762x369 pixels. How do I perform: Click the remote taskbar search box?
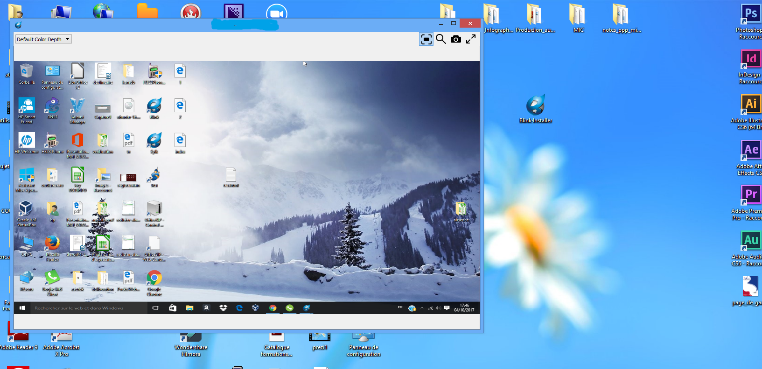click(x=88, y=307)
